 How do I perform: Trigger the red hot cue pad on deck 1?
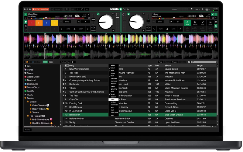31,23
